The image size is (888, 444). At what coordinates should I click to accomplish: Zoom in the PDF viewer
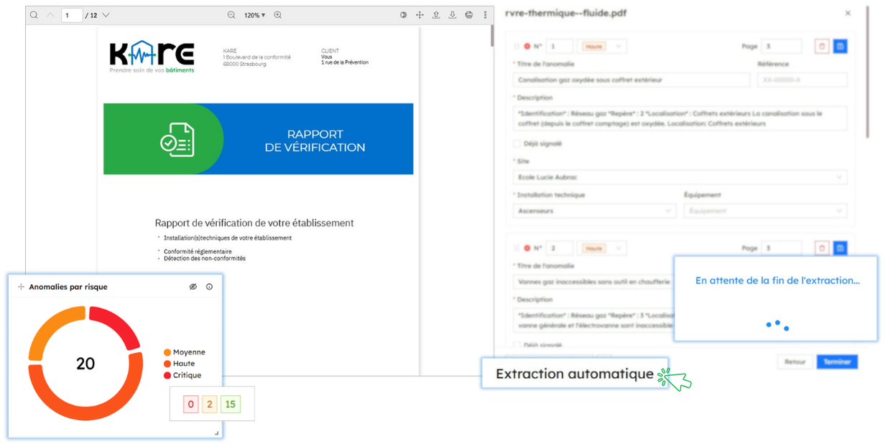(278, 15)
